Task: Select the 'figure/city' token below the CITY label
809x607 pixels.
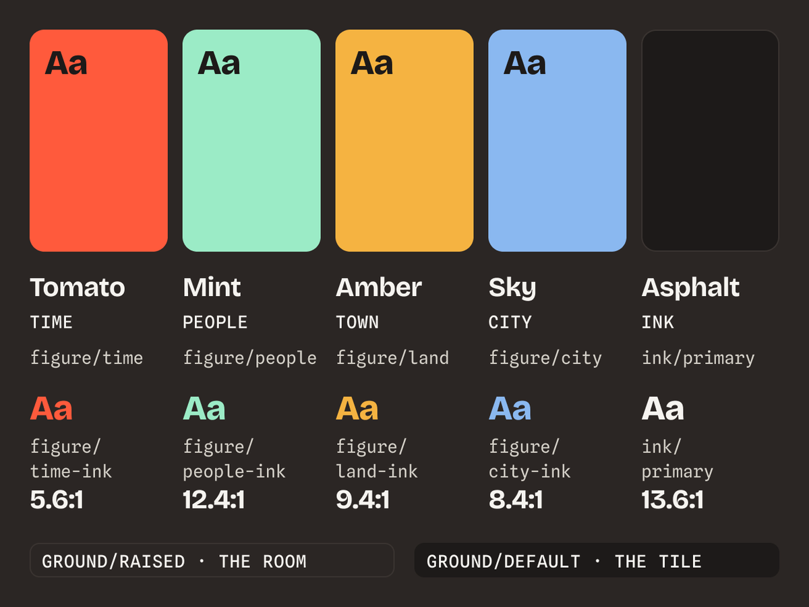Action: tap(545, 357)
